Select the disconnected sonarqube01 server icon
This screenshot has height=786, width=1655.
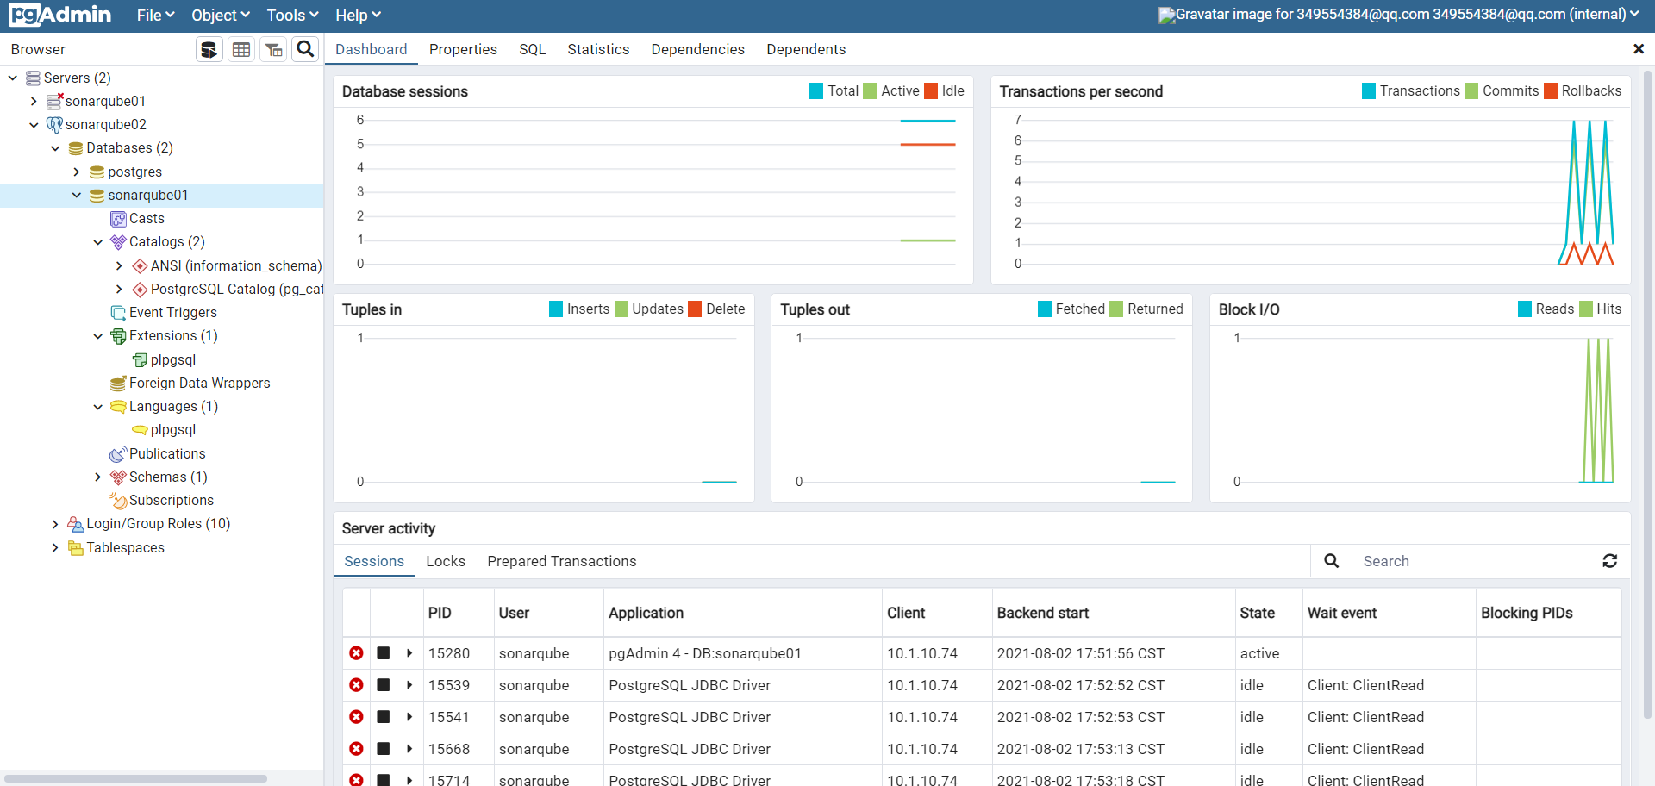coord(55,101)
